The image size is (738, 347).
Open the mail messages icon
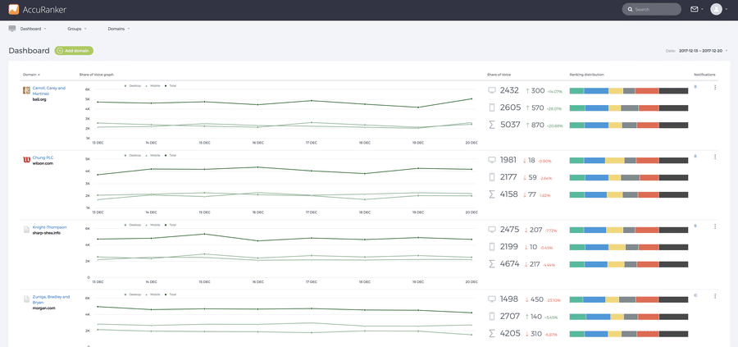[x=695, y=10]
